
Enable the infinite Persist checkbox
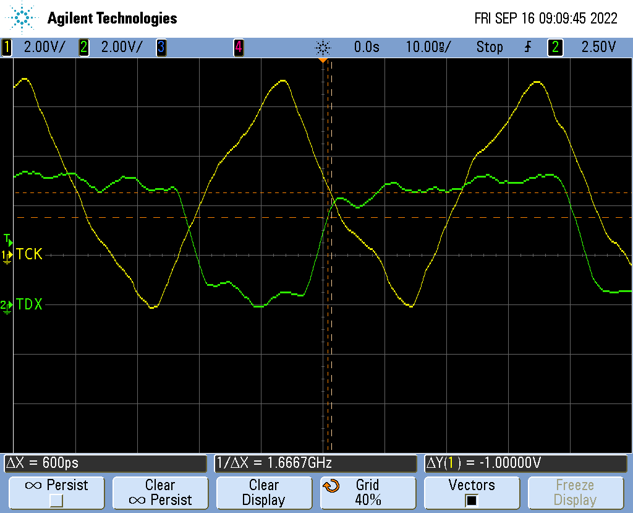[x=56, y=500]
